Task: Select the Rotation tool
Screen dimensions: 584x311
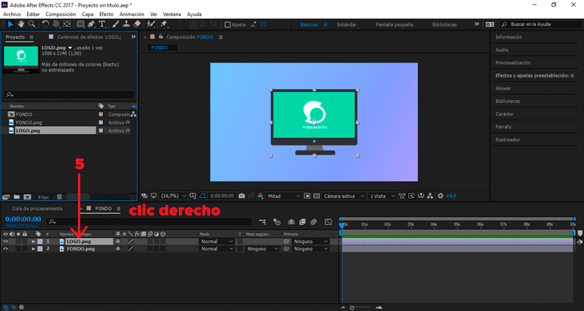Action: point(46,24)
